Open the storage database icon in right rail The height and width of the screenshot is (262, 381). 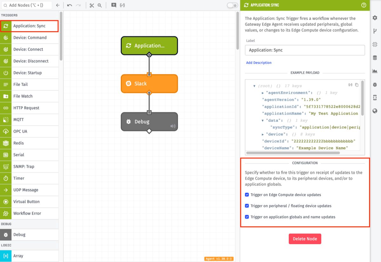pyautogui.click(x=375, y=58)
